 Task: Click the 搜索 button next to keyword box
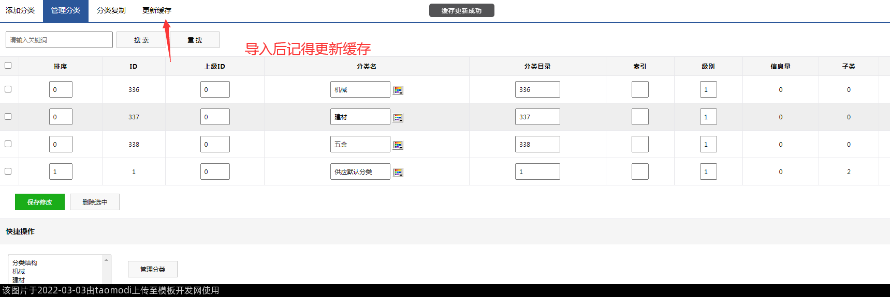coord(141,40)
